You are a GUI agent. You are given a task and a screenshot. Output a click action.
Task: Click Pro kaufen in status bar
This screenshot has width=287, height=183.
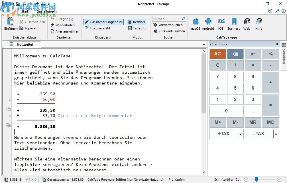tap(176, 180)
